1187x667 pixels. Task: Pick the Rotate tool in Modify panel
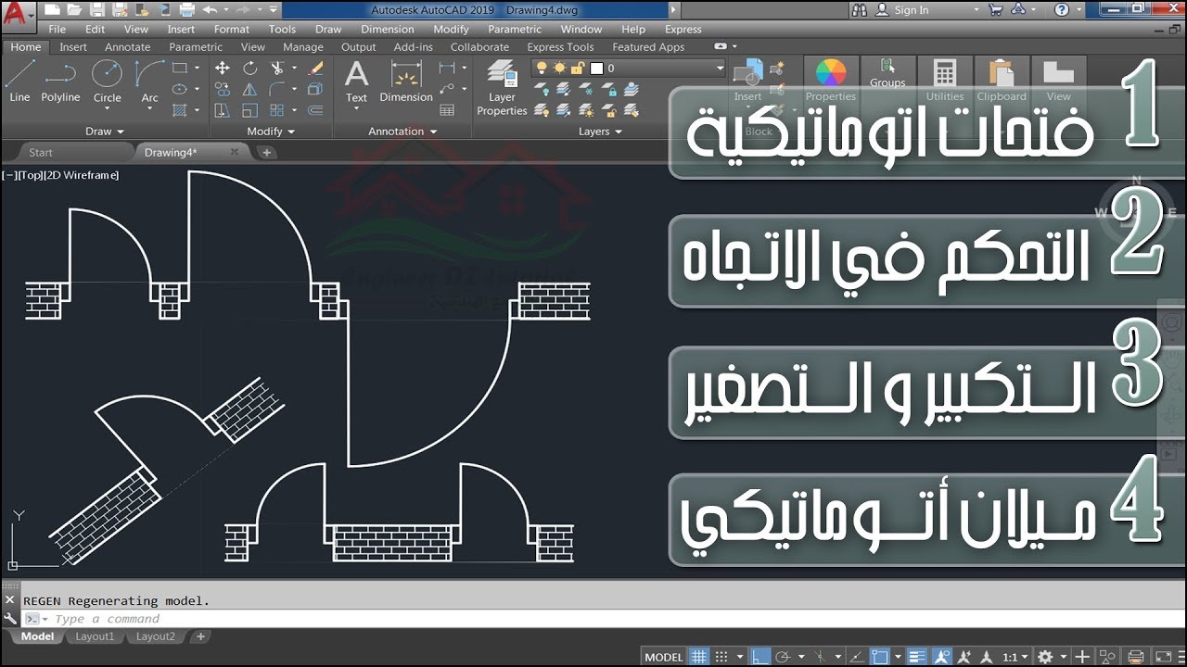pos(249,69)
